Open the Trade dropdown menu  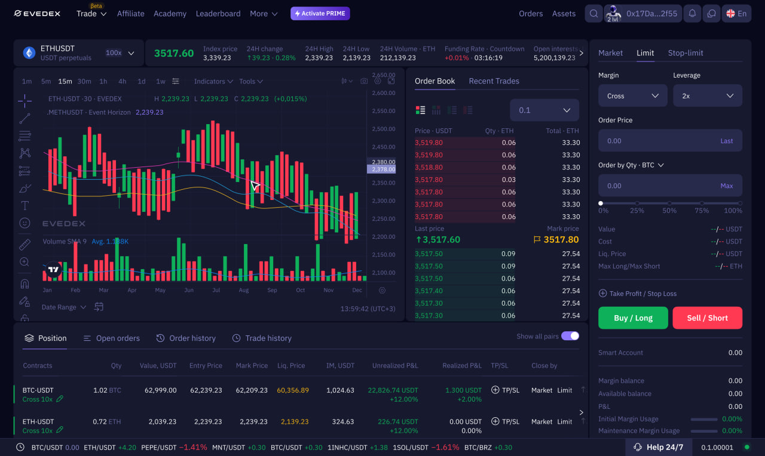[91, 14]
